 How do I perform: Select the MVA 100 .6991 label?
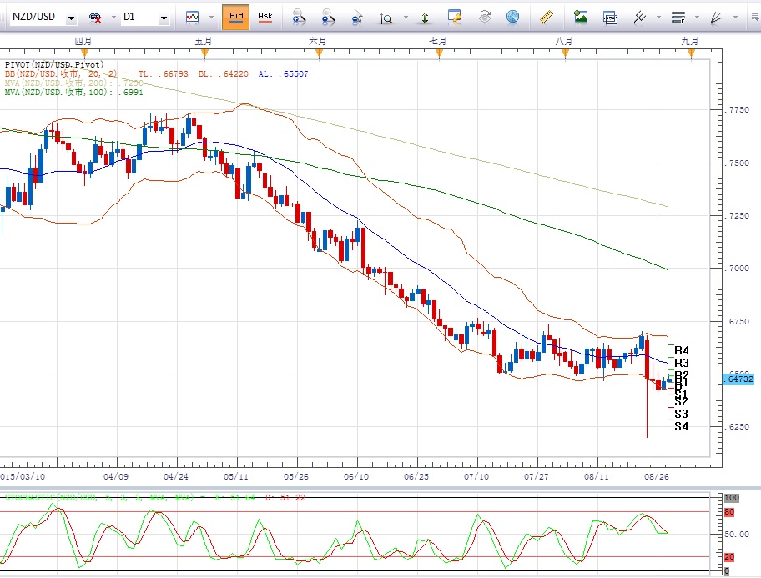[73, 93]
